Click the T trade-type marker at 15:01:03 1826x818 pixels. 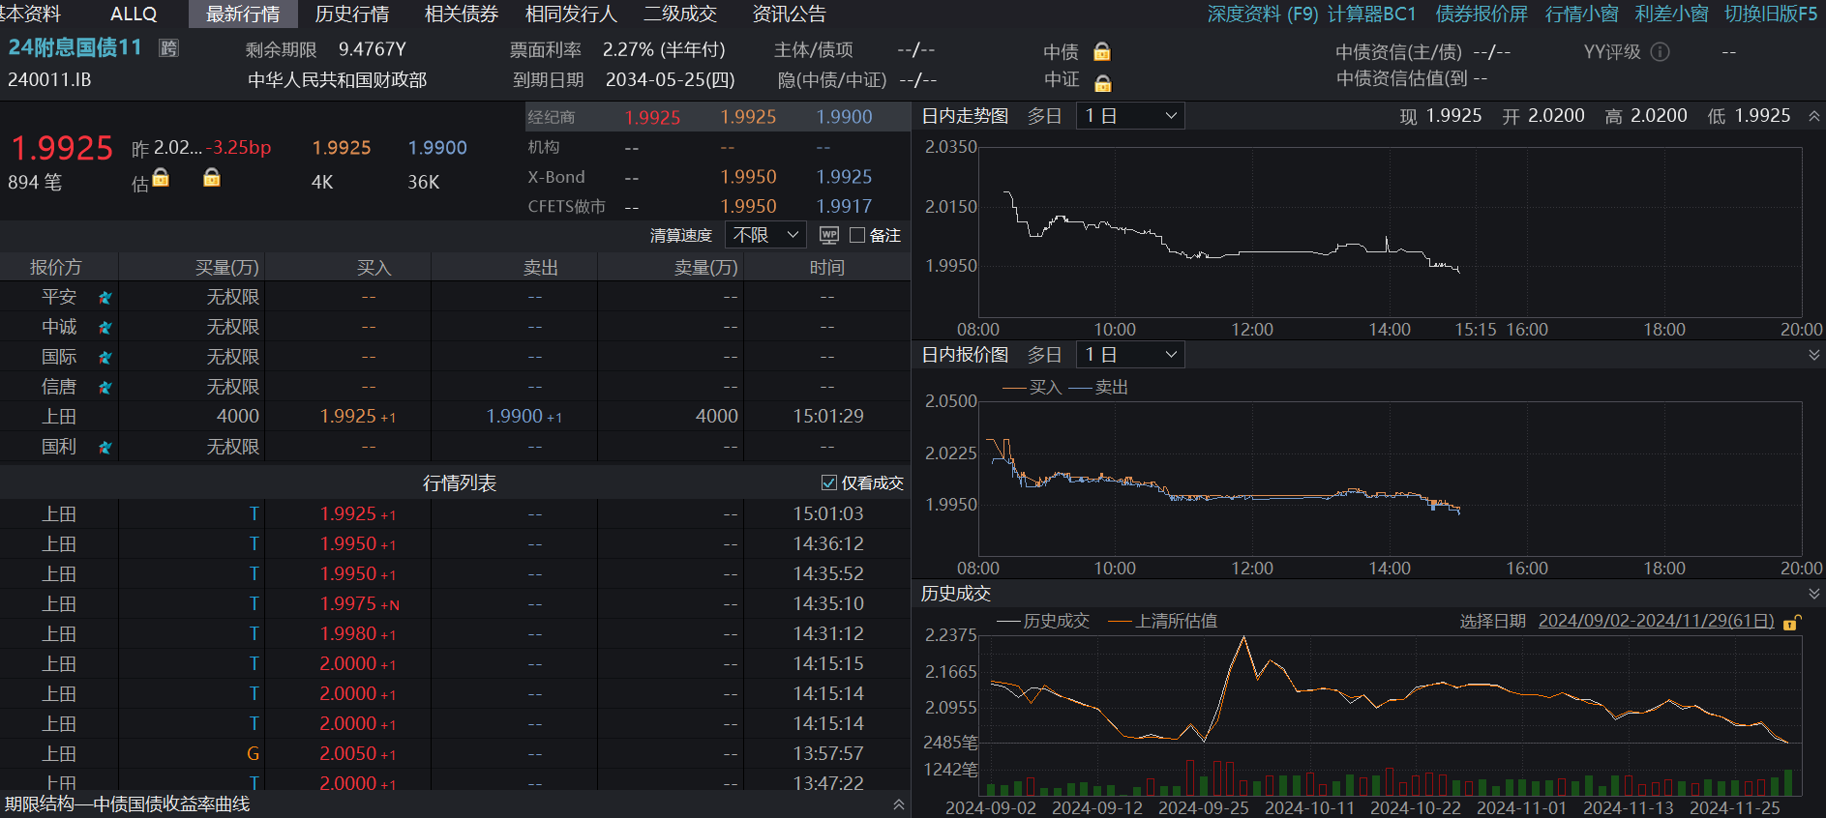pos(254,513)
